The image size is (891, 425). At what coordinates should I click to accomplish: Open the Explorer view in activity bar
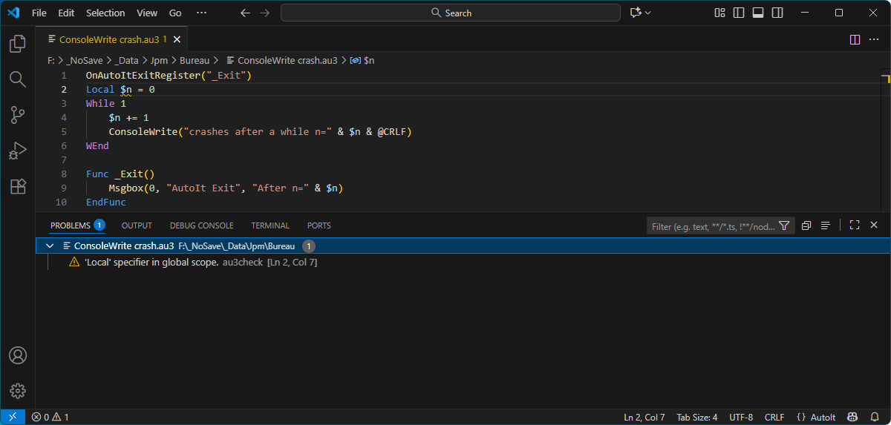[x=18, y=45]
